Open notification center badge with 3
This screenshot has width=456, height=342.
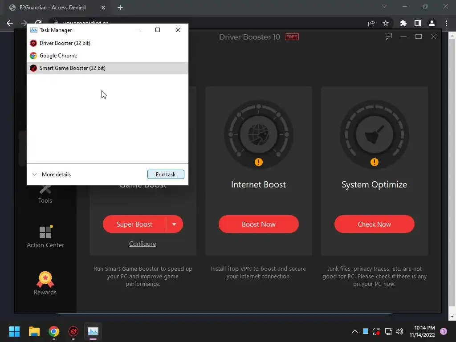coord(444,331)
